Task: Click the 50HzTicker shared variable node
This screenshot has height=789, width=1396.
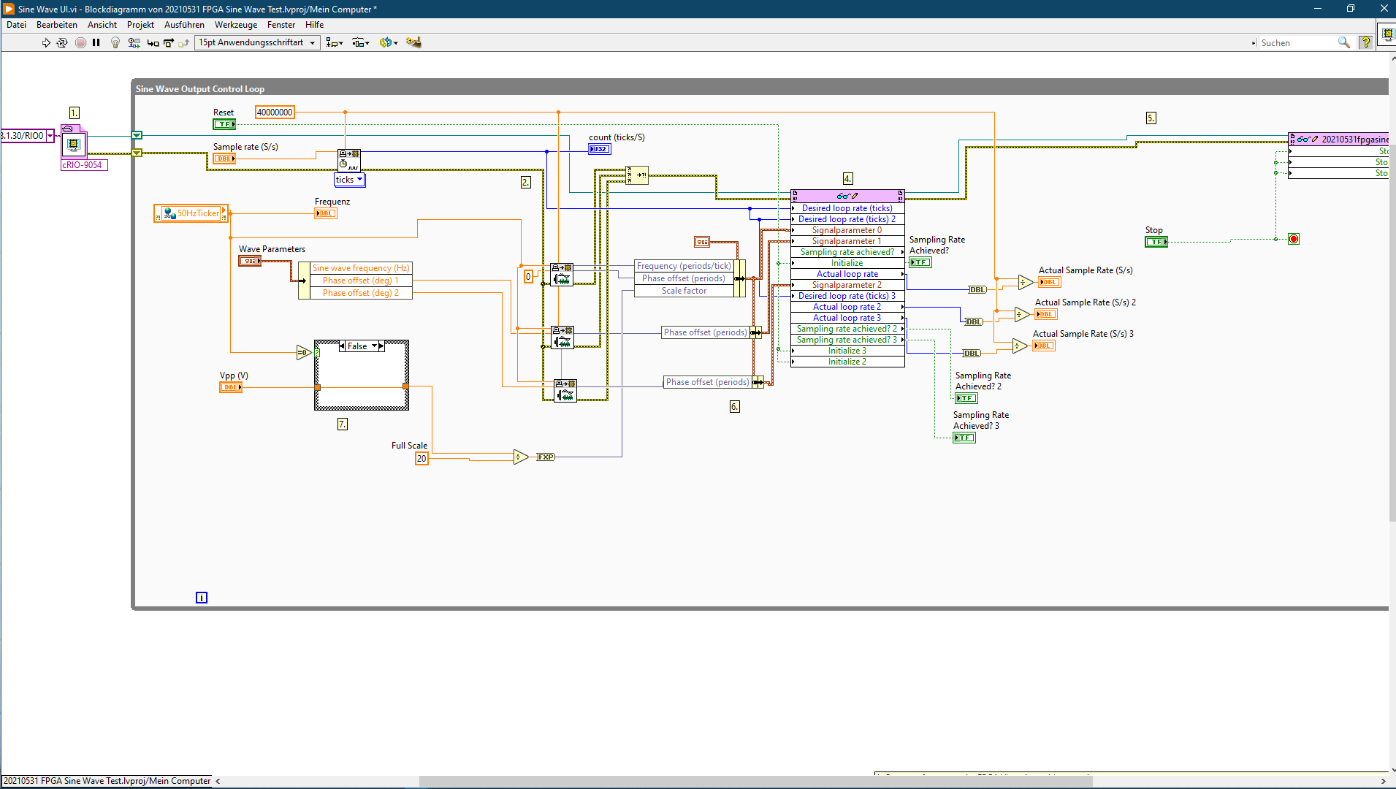Action: [191, 213]
